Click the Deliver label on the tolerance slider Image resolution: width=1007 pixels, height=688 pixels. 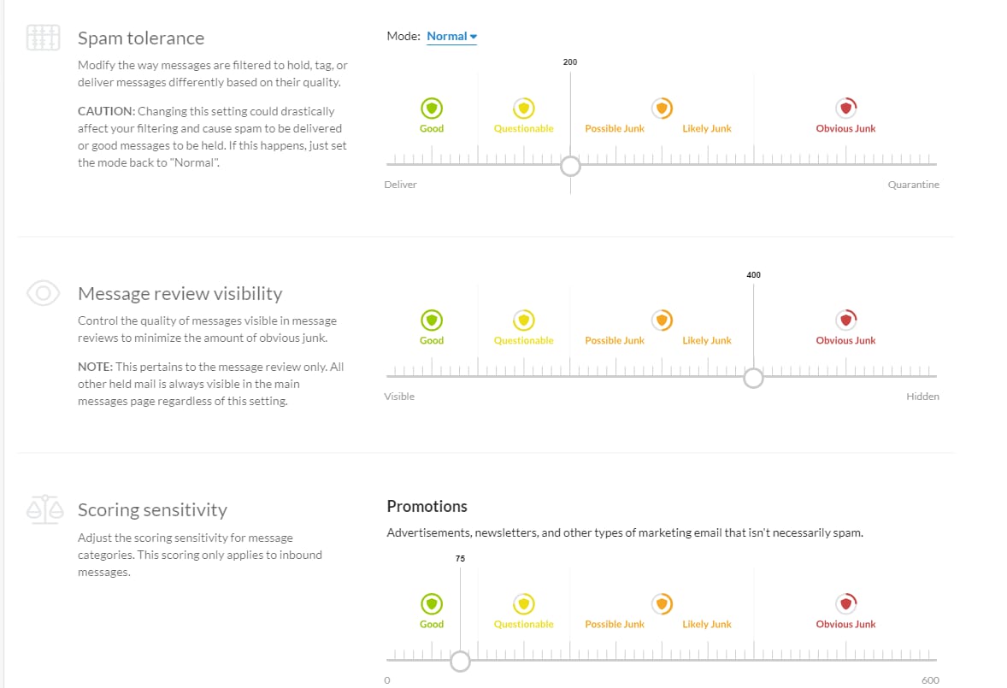(x=400, y=185)
